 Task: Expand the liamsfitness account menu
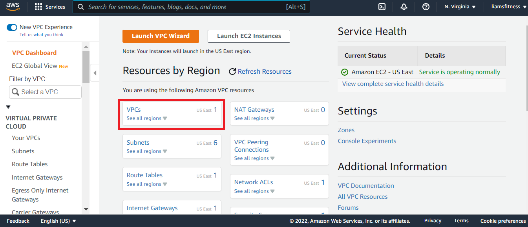coord(508,7)
